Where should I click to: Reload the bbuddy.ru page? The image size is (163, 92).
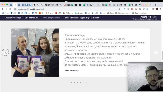(10, 9)
